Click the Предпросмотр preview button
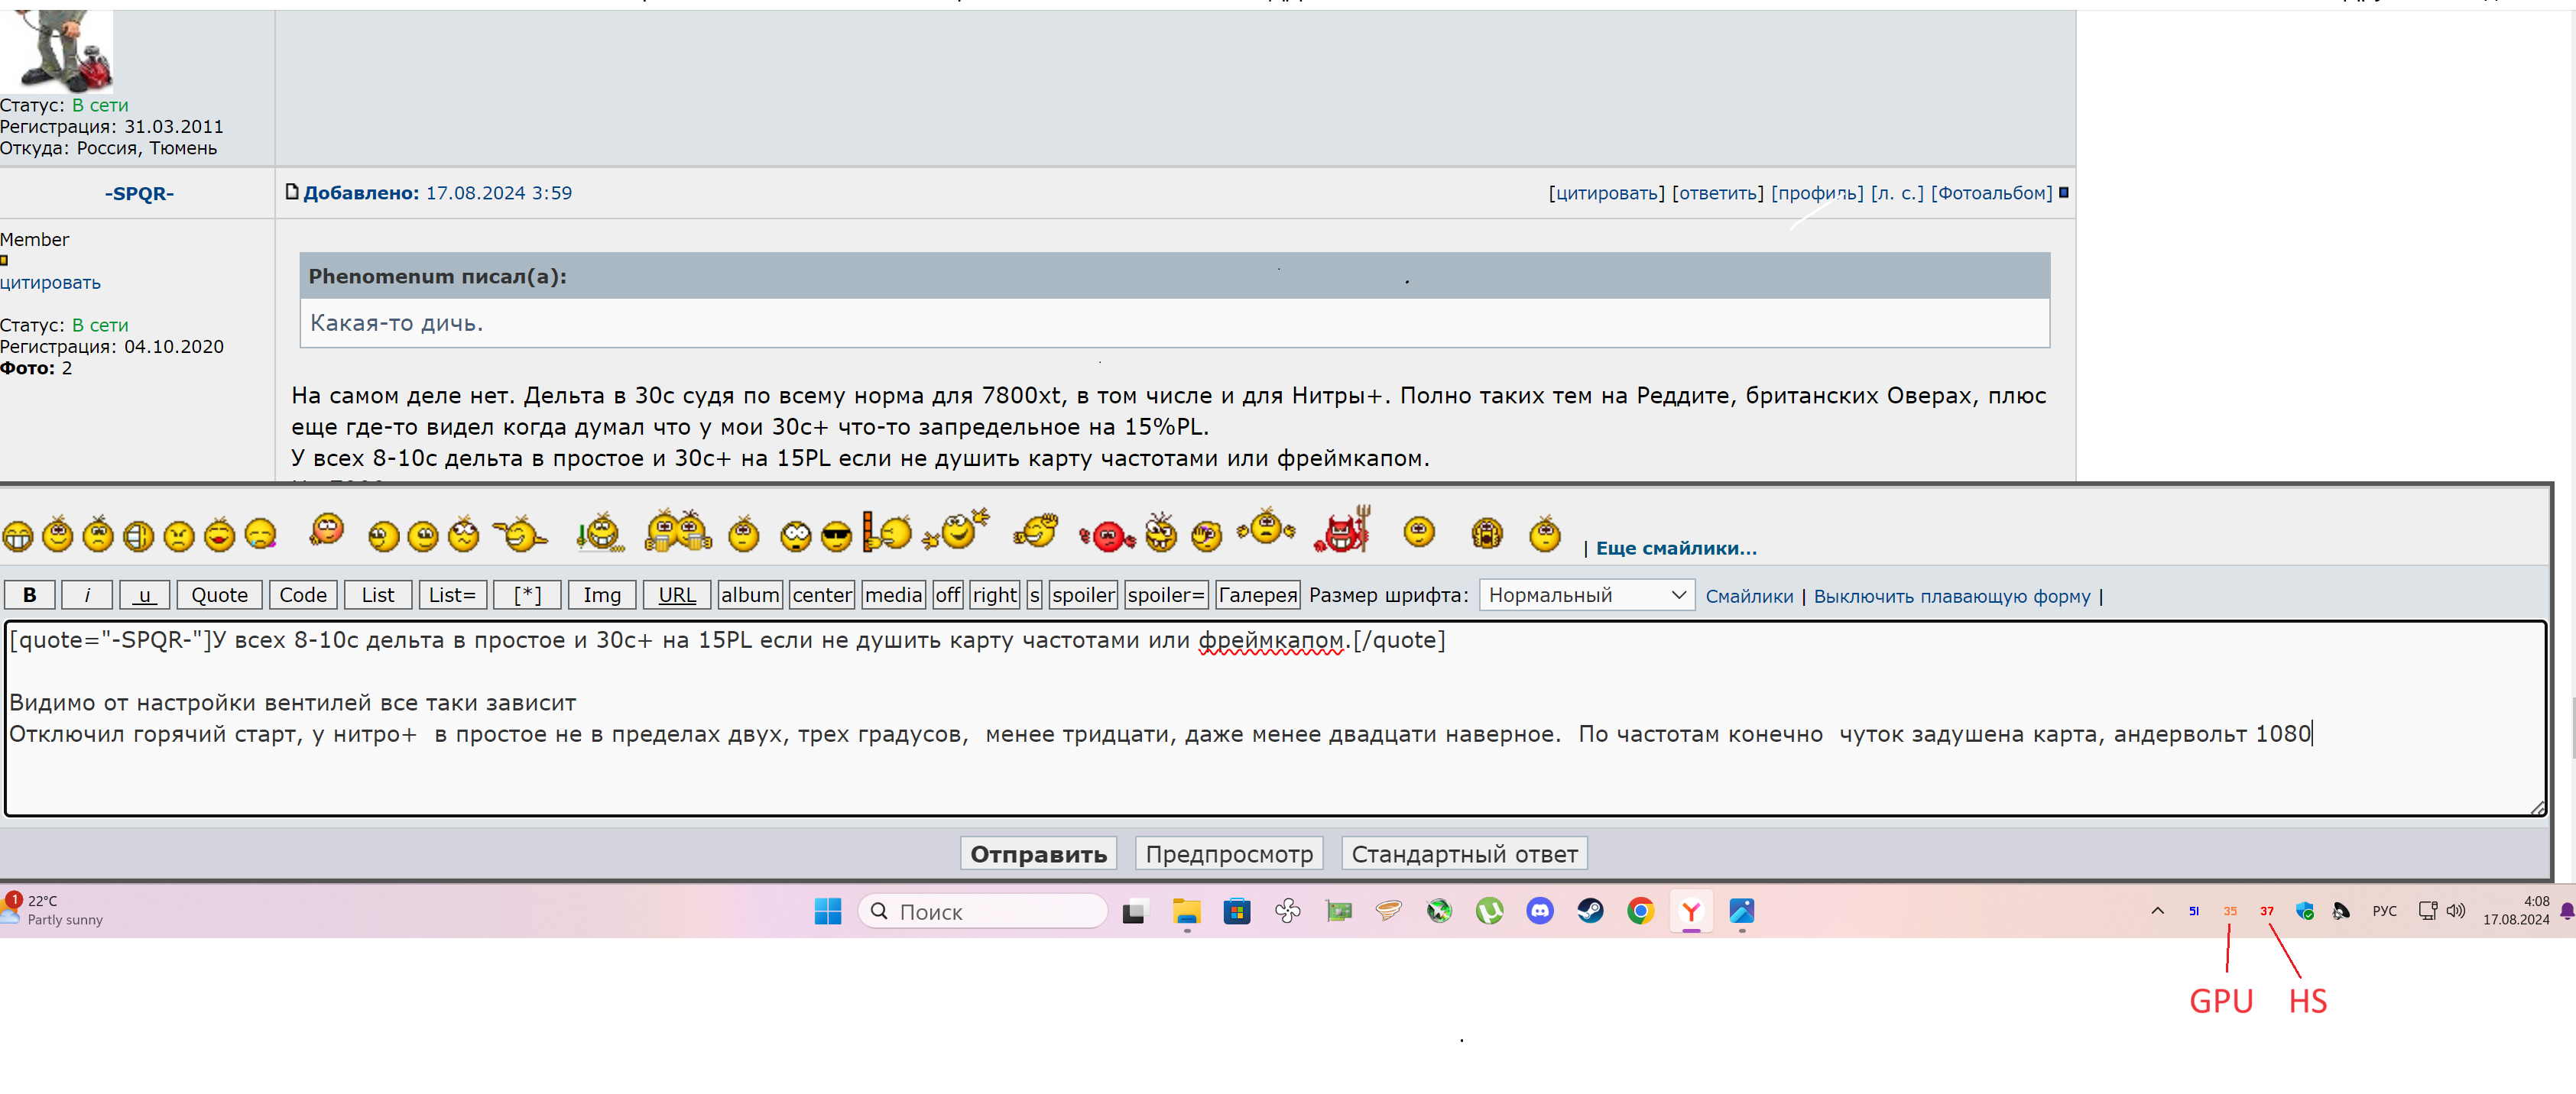Screen dimensions: 2576x1094 1228,853
